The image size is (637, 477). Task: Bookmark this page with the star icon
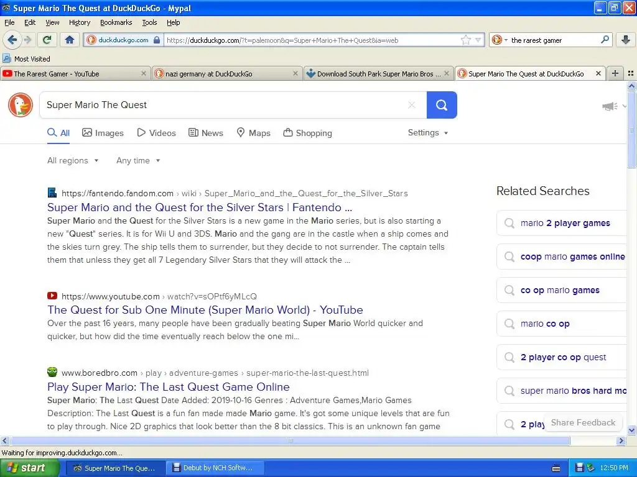[465, 40]
